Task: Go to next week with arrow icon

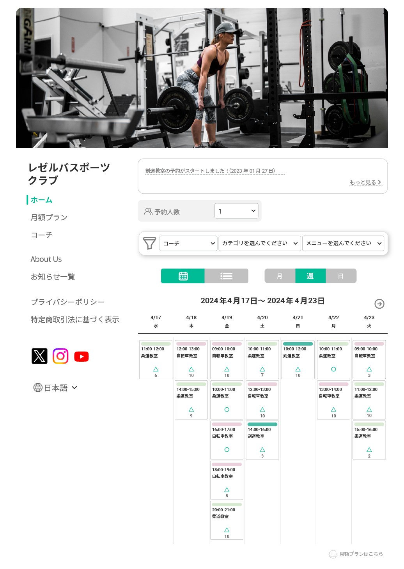Action: (379, 304)
